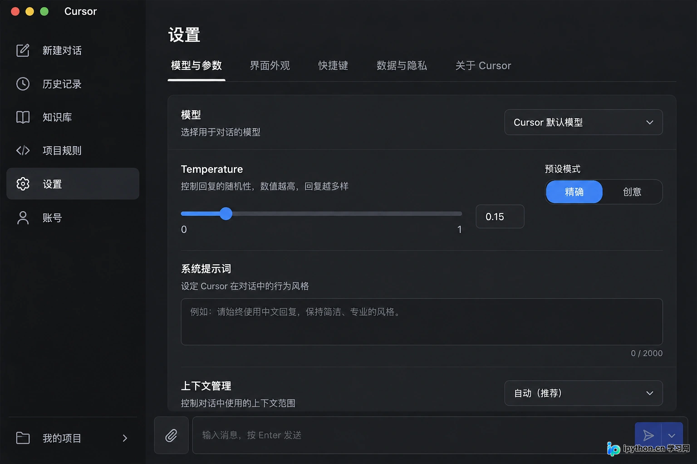Click the account person icon

click(23, 217)
